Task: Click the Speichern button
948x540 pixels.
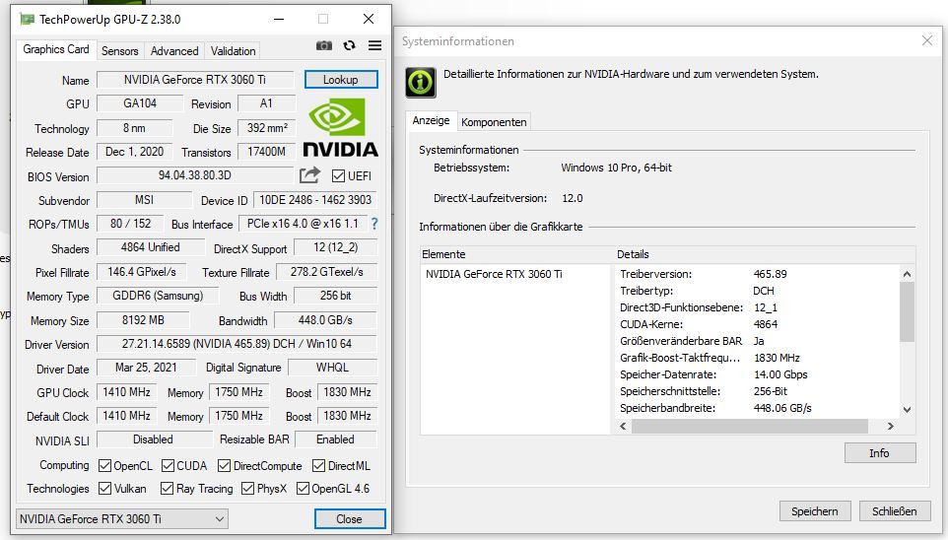Action: point(815,511)
